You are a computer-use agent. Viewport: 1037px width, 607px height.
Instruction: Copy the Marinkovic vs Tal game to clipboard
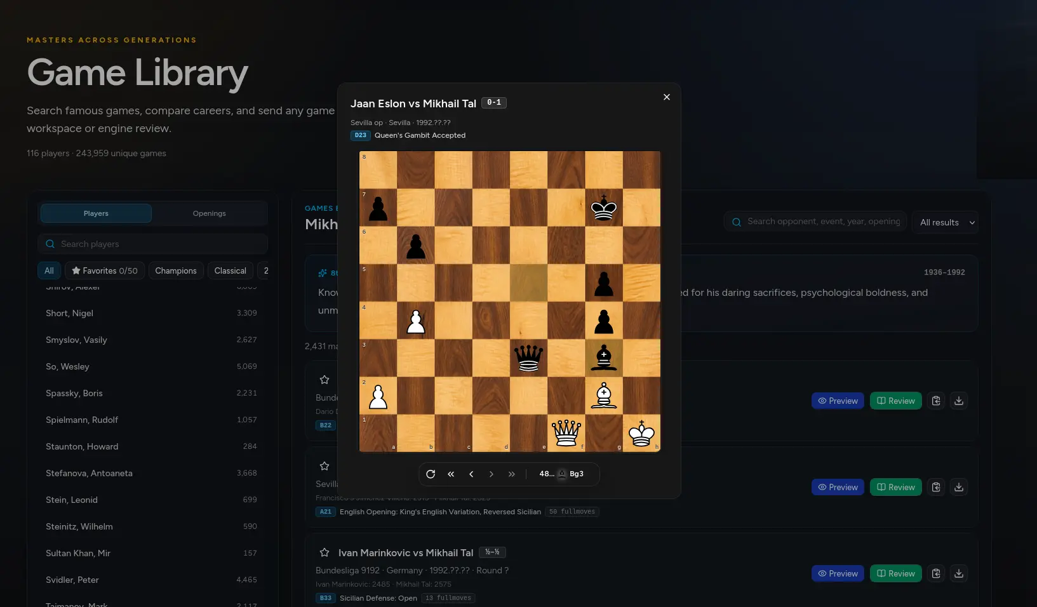(x=936, y=573)
